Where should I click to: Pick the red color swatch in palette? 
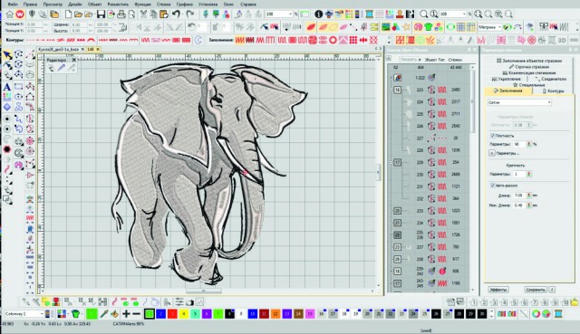(x=172, y=314)
